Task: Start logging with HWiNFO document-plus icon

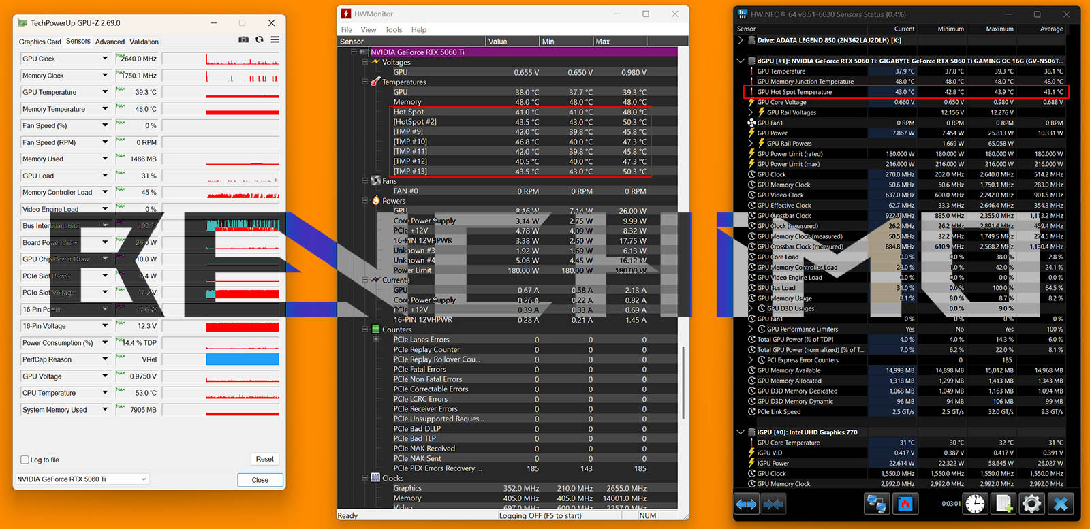Action: [1003, 504]
